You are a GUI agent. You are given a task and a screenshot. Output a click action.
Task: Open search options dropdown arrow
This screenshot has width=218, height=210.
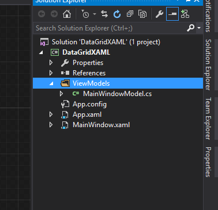[199, 28]
